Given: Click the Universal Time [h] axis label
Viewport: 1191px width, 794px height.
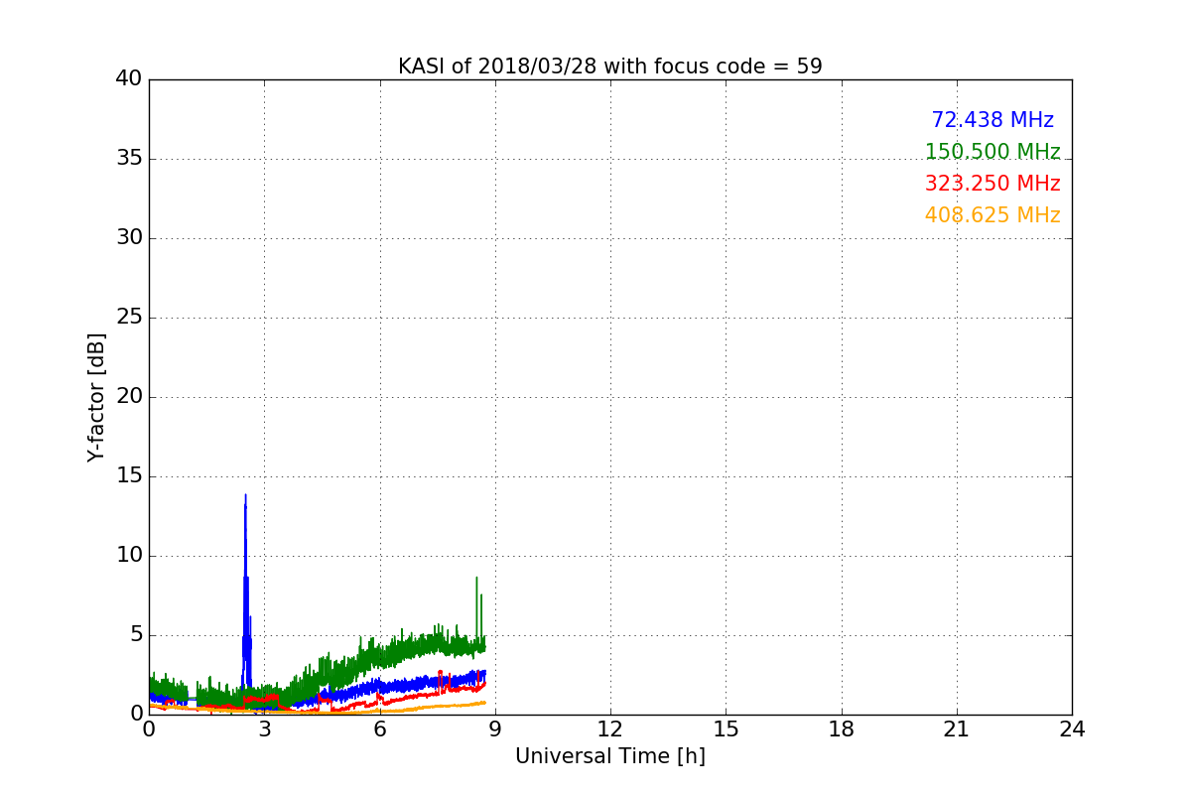Looking at the screenshot, I should [609, 756].
